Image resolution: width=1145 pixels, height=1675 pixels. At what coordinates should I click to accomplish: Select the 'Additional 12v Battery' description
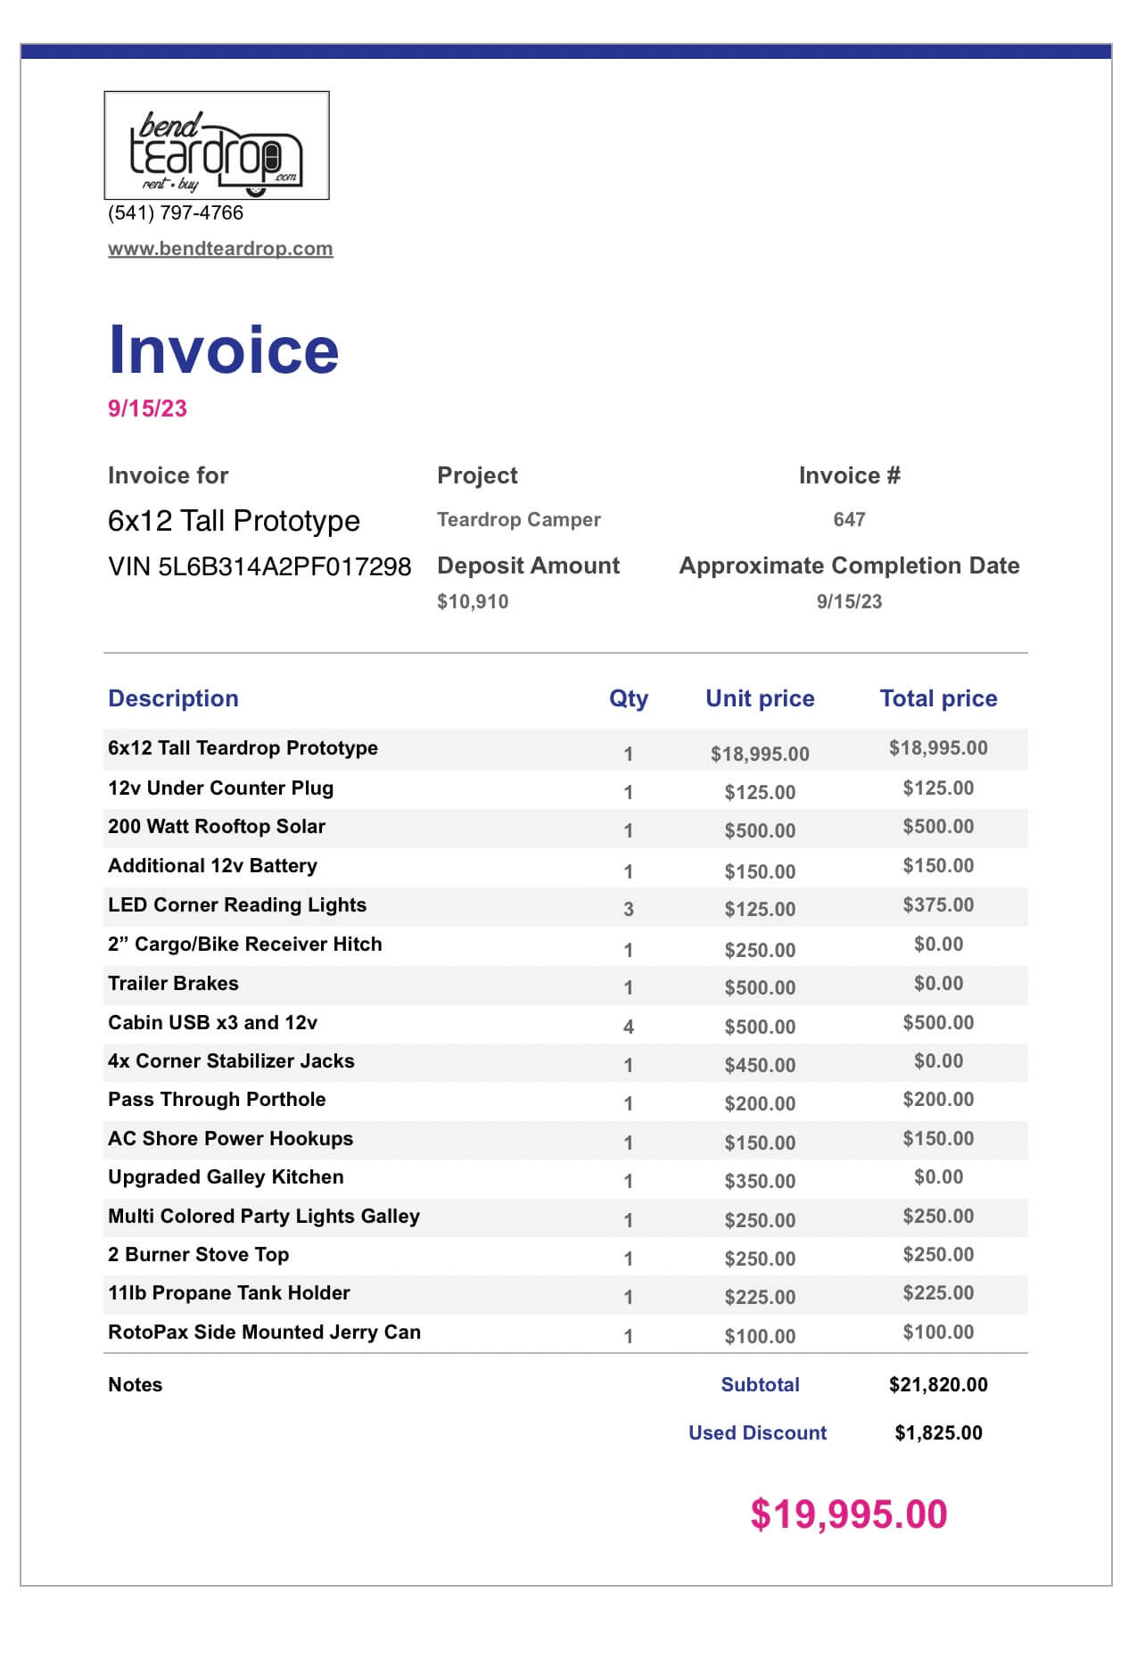tap(212, 866)
